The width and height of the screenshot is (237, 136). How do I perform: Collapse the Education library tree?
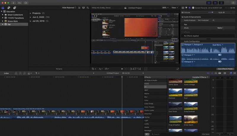coord(1,12)
